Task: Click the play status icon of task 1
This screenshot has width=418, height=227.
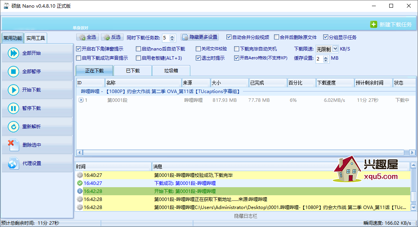Action: (x=81, y=100)
